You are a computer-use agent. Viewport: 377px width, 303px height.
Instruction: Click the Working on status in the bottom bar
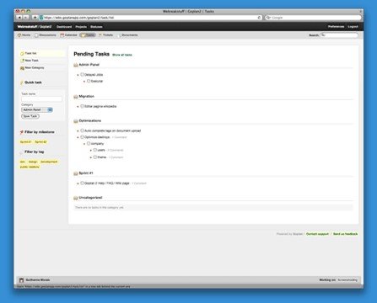[338, 280]
